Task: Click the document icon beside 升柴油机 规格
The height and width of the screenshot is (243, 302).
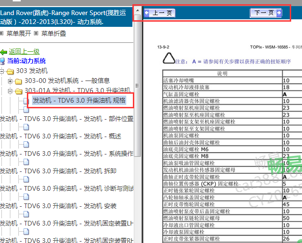Action: (26, 101)
